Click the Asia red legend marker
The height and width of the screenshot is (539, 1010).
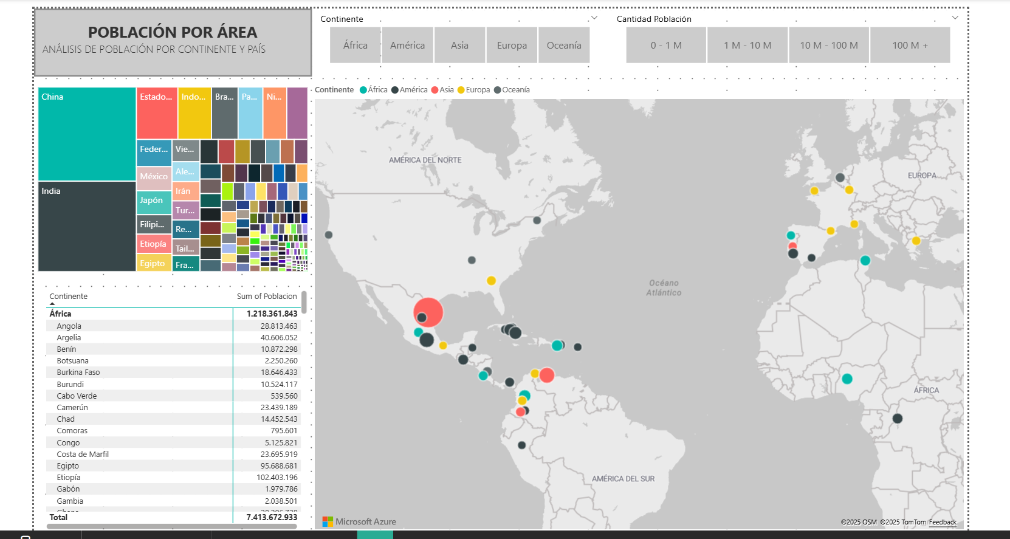click(435, 90)
